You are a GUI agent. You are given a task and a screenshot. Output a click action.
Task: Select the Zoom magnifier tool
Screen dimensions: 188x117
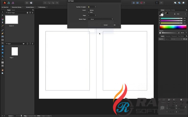3,73
